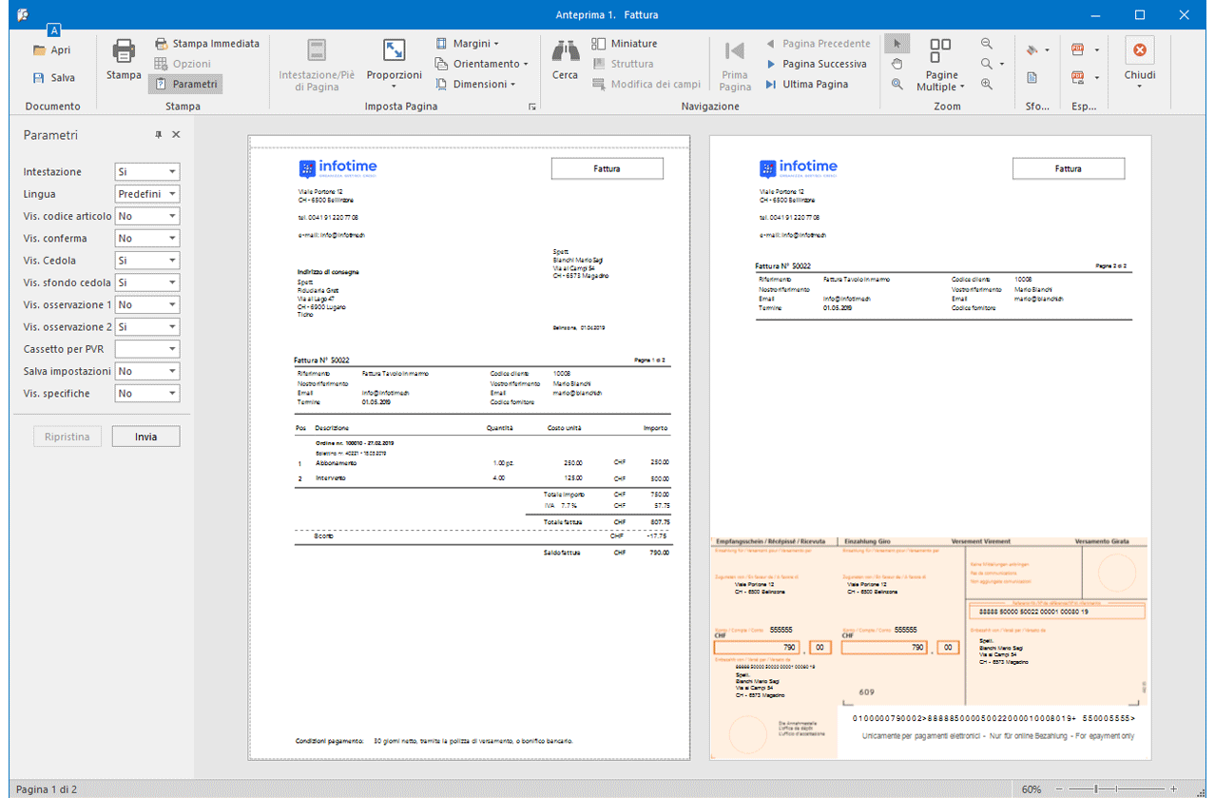The image size is (1215, 798).
Task: Click the Apri folder icon
Action: (x=39, y=50)
